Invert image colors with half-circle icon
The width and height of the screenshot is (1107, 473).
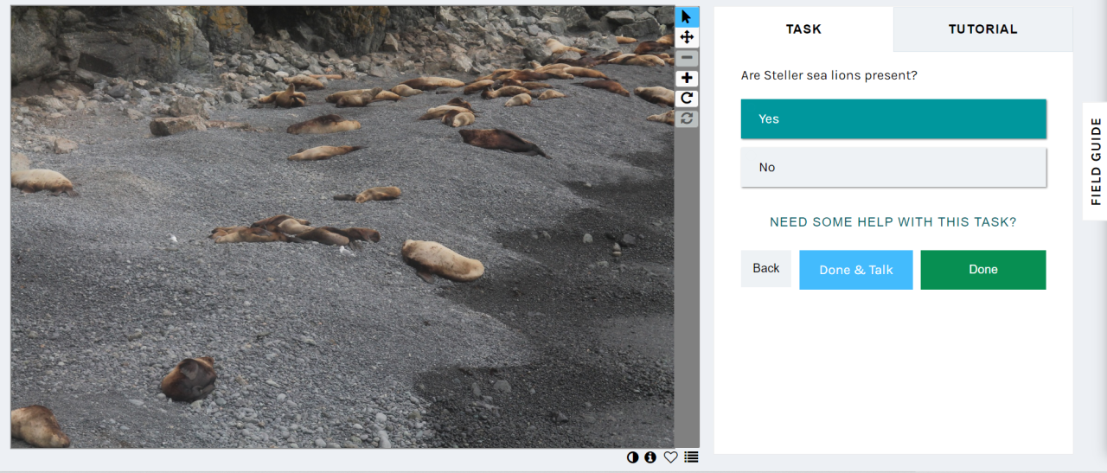(x=632, y=457)
